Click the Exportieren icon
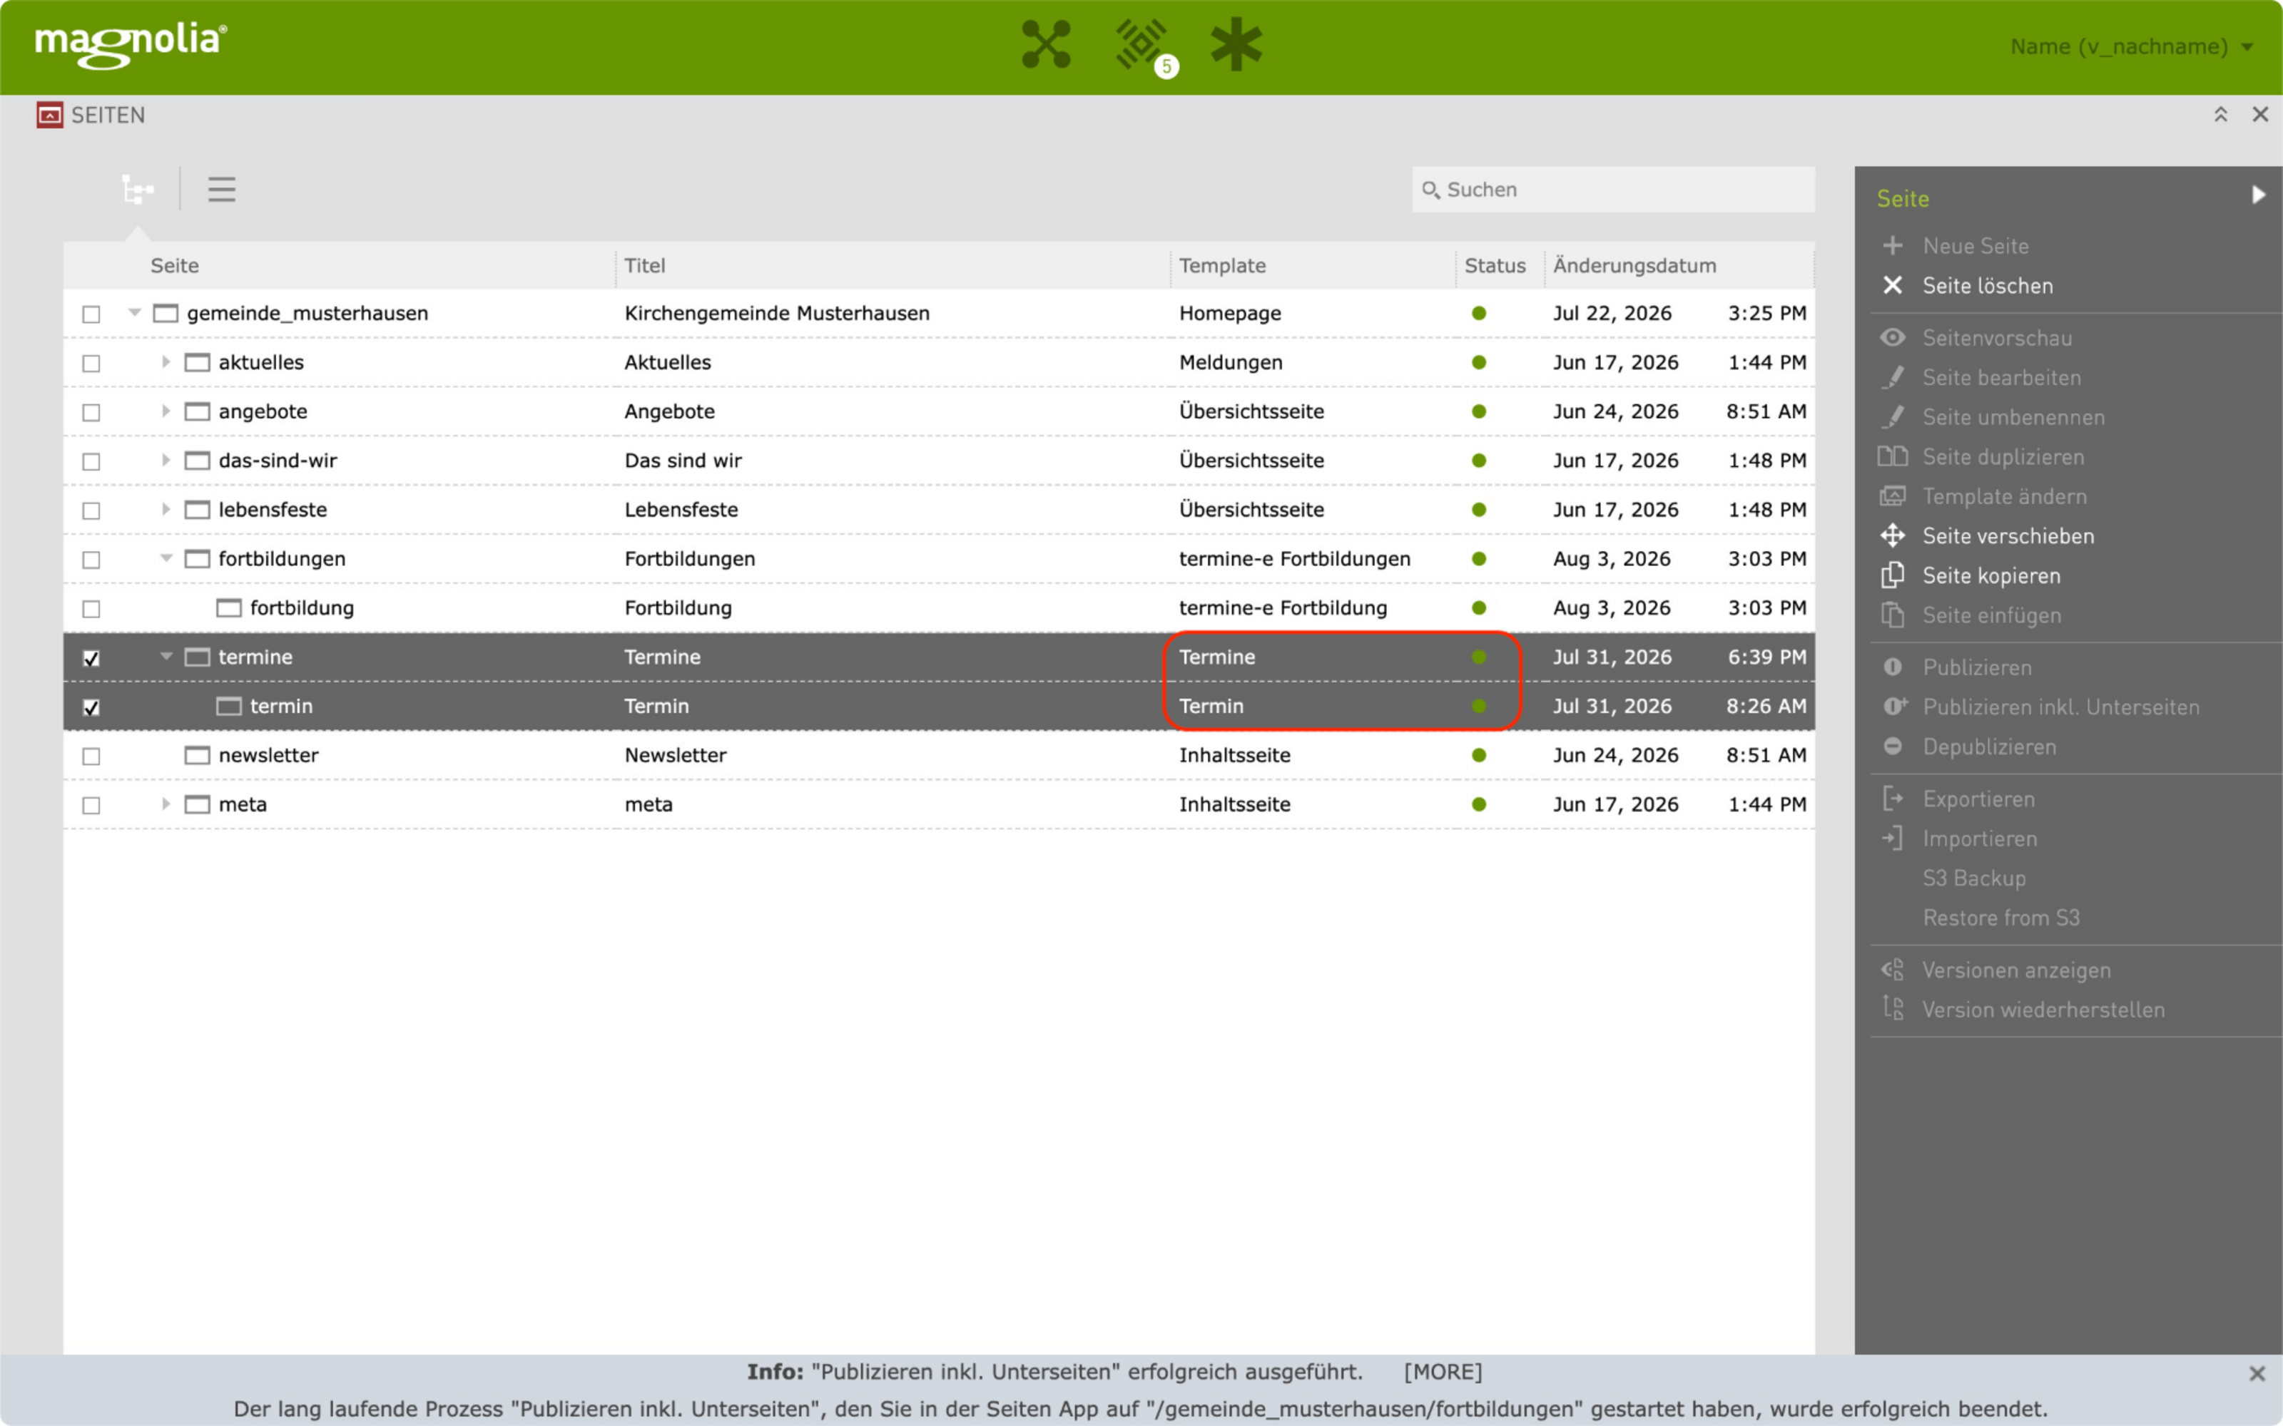This screenshot has width=2283, height=1426. pyautogui.click(x=1893, y=799)
